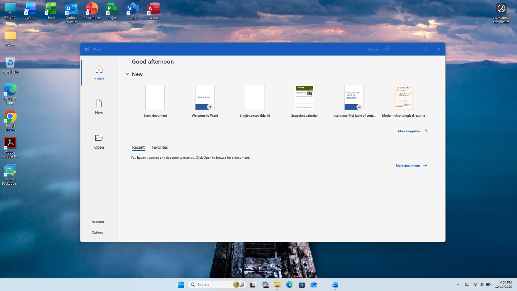517x291 pixels.
Task: Open the Home tab in Word sidebar
Action: pyautogui.click(x=99, y=73)
